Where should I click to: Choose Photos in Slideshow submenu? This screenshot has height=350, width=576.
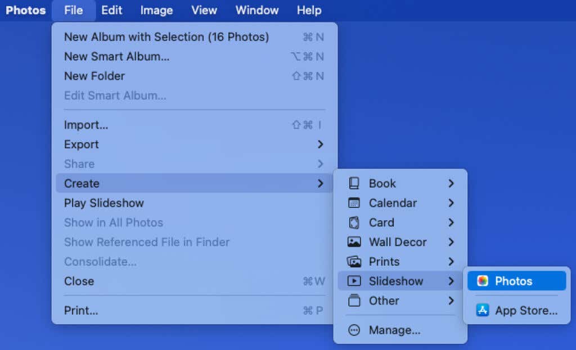tap(517, 281)
